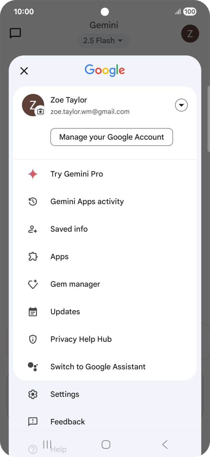Tap the Feedback menu entry
This screenshot has height=457, width=210.
[68, 422]
